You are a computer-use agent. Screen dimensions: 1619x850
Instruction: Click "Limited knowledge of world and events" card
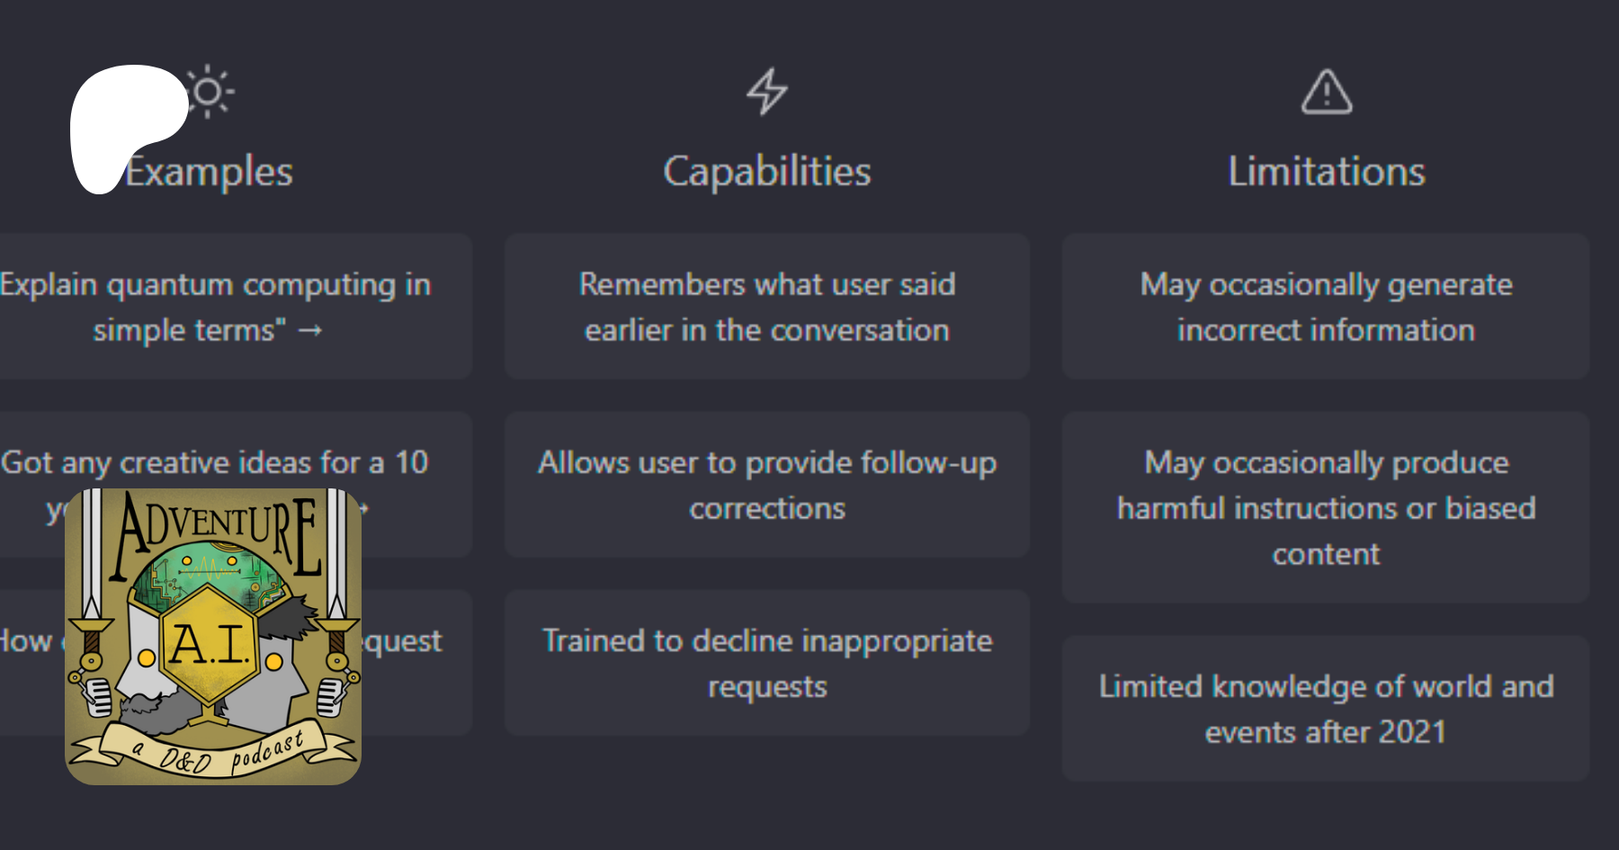[1326, 708]
